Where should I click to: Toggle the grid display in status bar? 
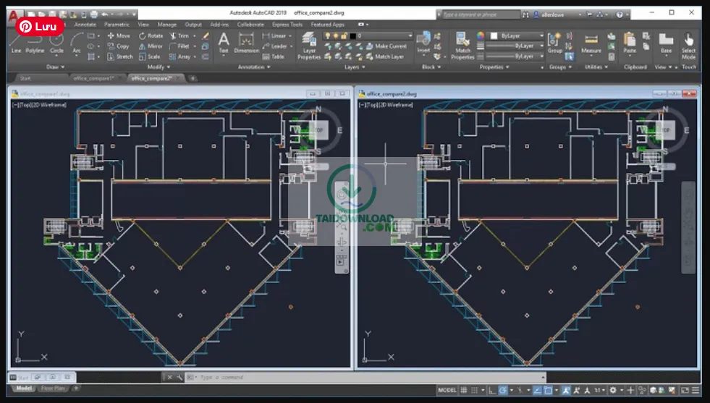pyautogui.click(x=464, y=390)
